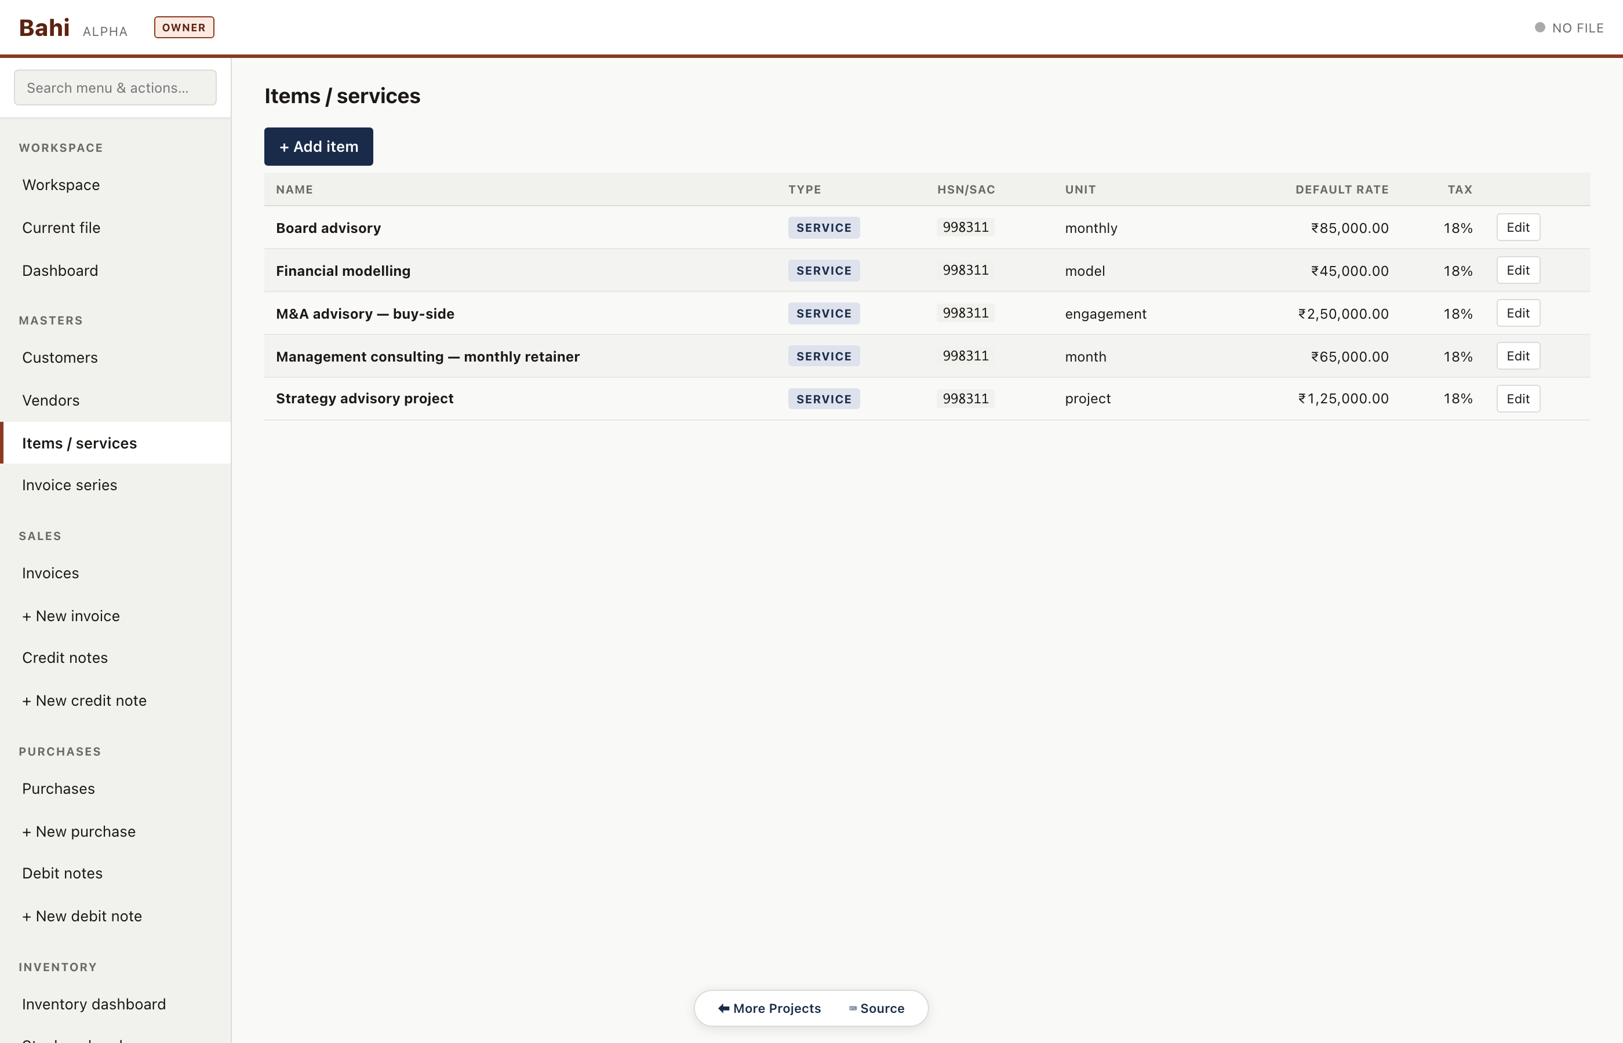Click the NO FILE status indicator

click(x=1569, y=28)
